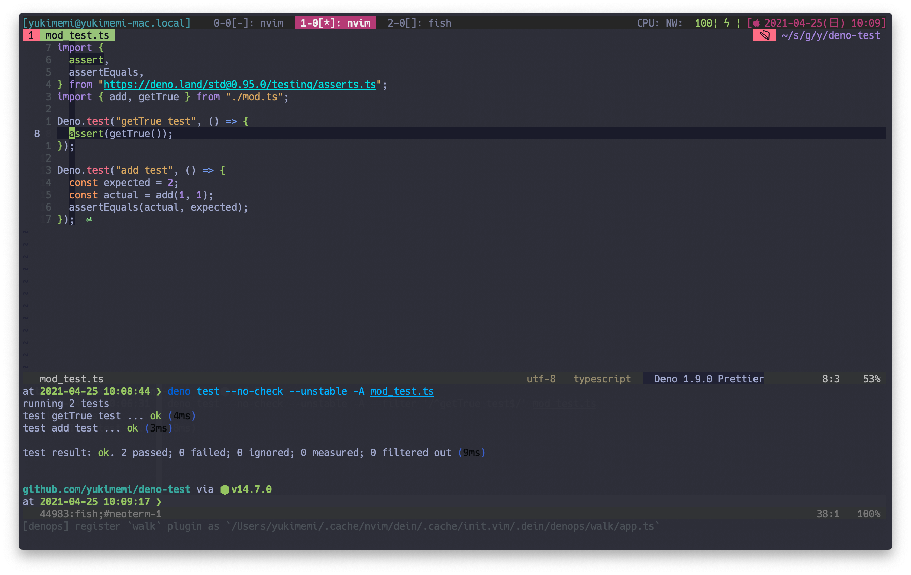The width and height of the screenshot is (911, 575).
Task: Open the deno.land asserts.ts URL
Action: (239, 85)
